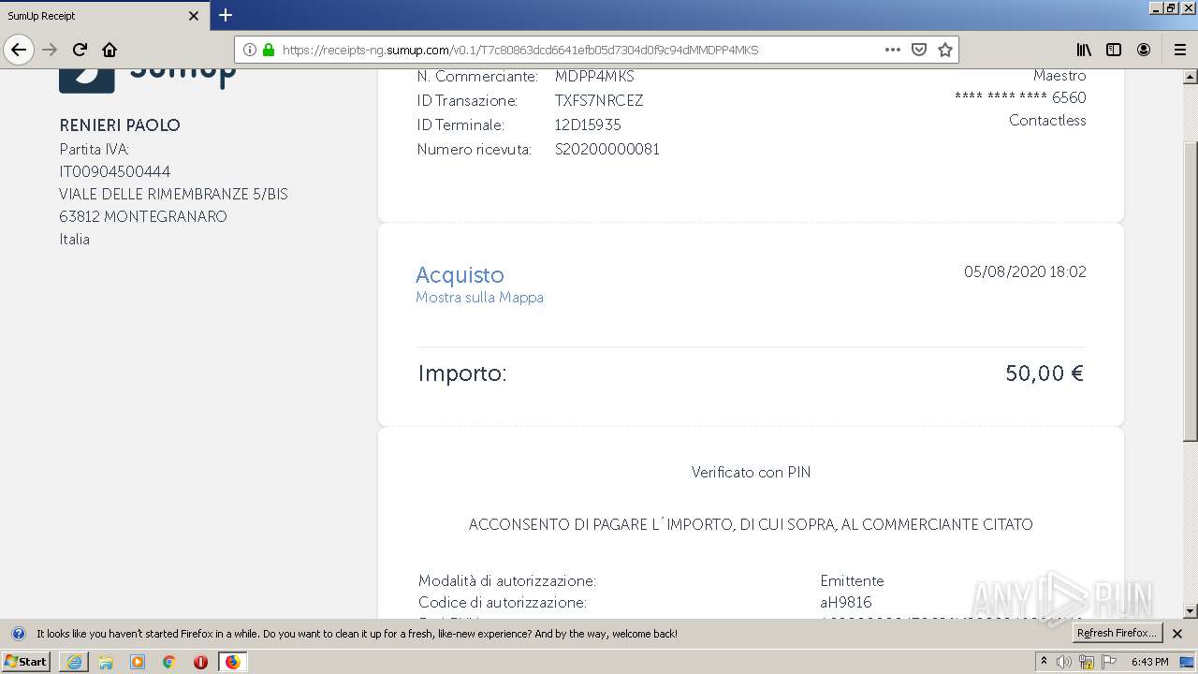Click the 63812 MONTEGRANARO line
Viewport: 1198px width, 674px height.
(x=143, y=217)
